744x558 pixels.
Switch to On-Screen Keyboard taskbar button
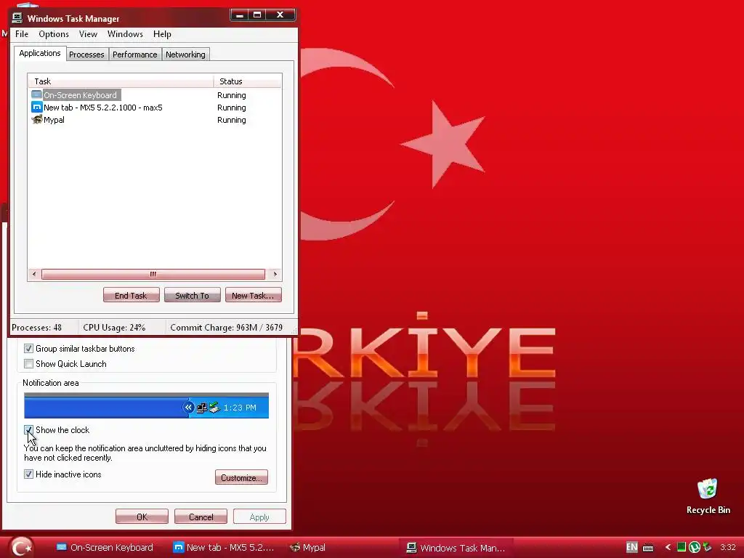click(105, 548)
